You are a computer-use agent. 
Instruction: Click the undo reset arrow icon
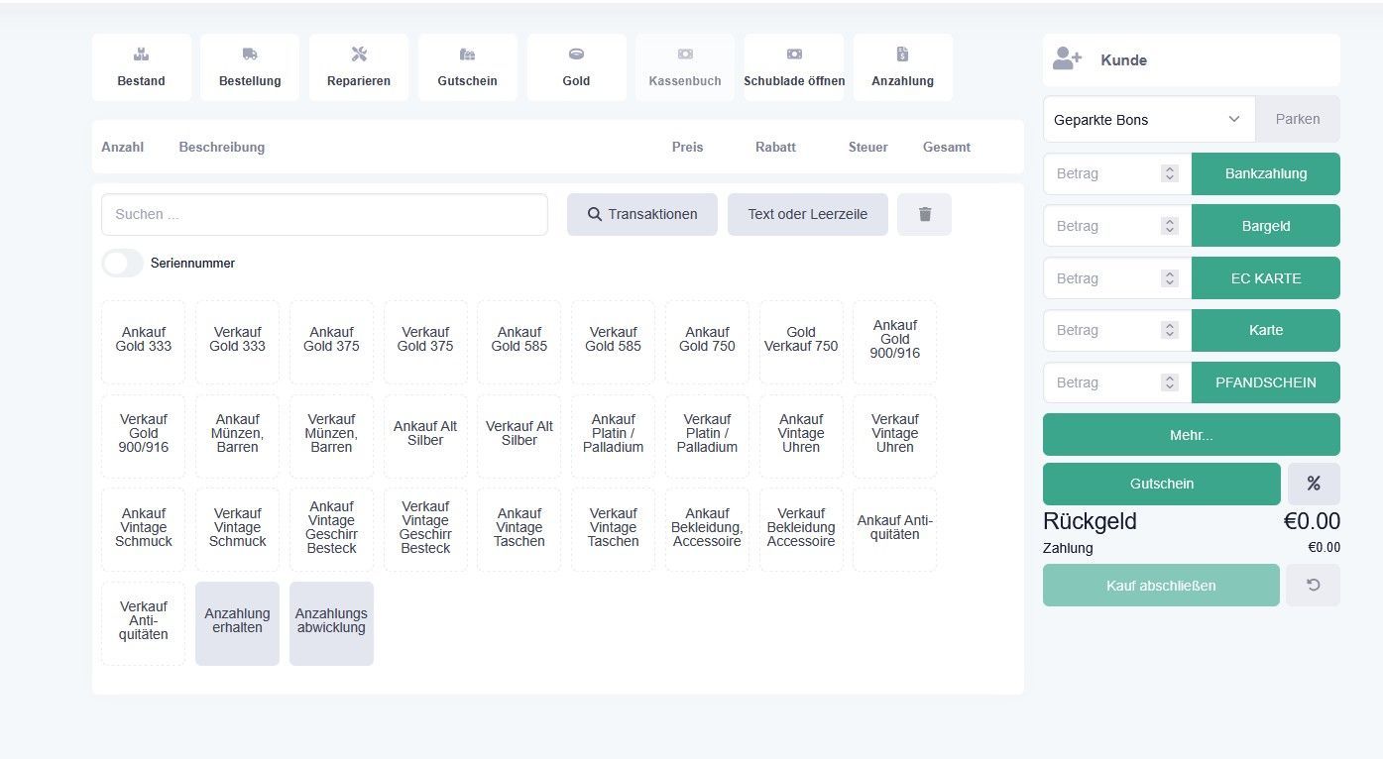(x=1314, y=586)
